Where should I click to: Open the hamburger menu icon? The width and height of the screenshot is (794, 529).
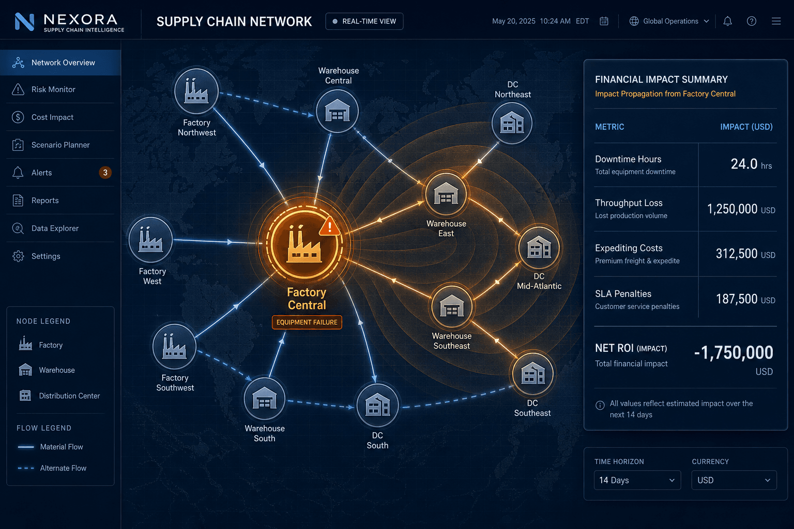(x=776, y=21)
